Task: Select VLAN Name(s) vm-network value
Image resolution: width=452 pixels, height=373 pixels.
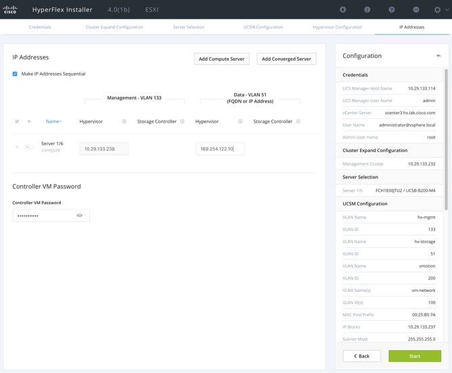Action: tap(424, 291)
